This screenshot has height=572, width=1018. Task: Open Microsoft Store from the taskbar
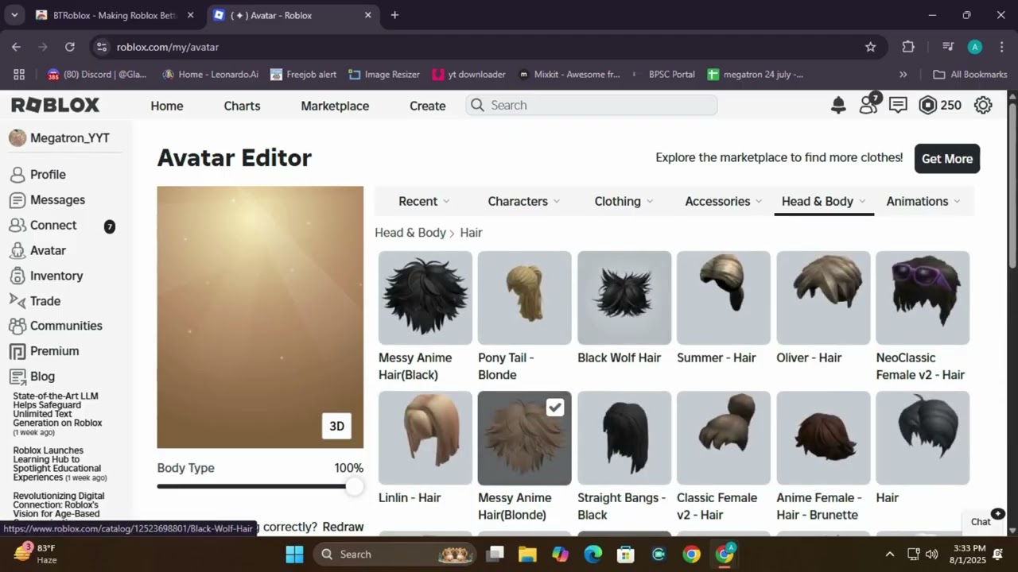(x=626, y=554)
